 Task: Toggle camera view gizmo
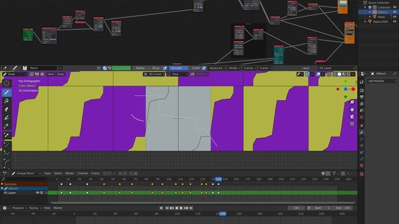352,117
